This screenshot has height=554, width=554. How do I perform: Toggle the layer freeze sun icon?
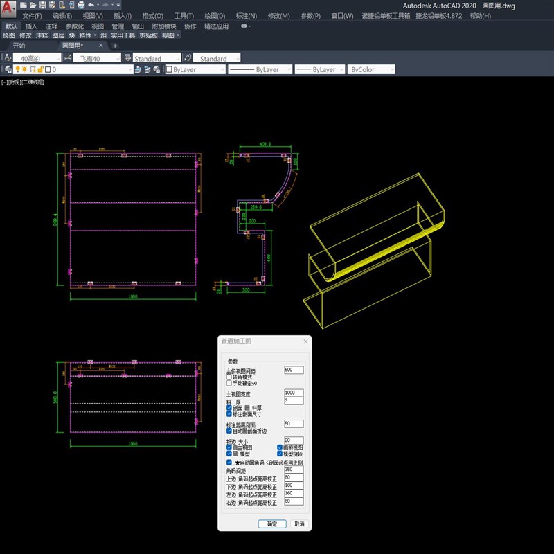click(25, 69)
